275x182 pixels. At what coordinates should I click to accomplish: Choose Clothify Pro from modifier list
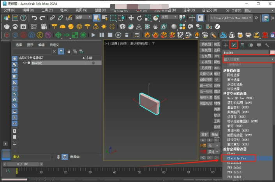(x=237, y=158)
